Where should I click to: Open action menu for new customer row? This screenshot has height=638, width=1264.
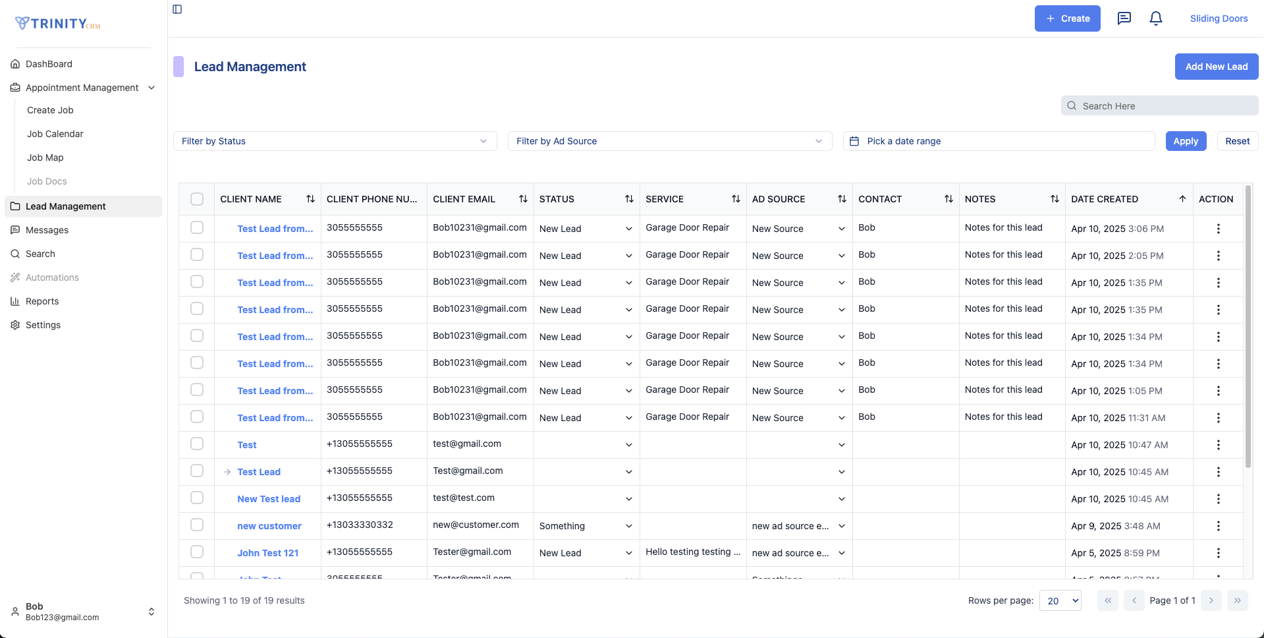1218,526
